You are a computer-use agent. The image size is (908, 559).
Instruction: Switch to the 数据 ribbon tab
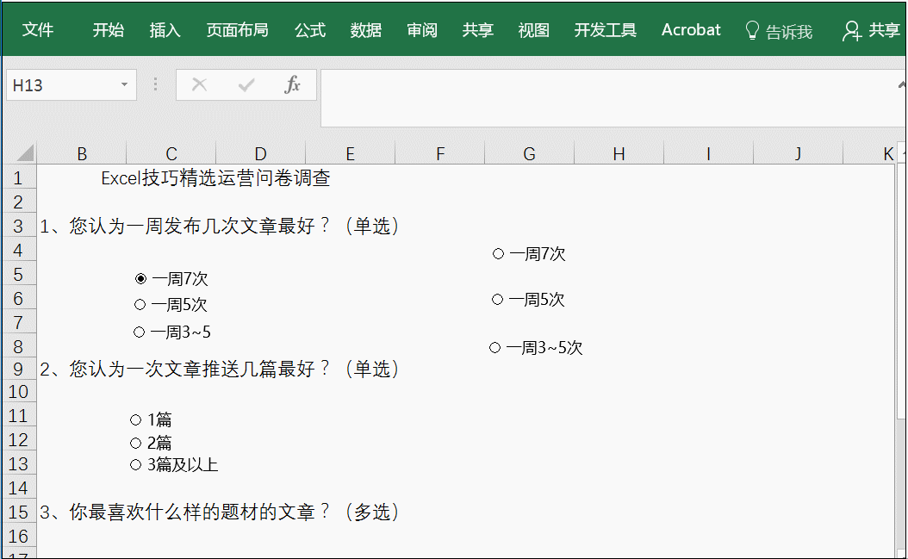point(365,30)
